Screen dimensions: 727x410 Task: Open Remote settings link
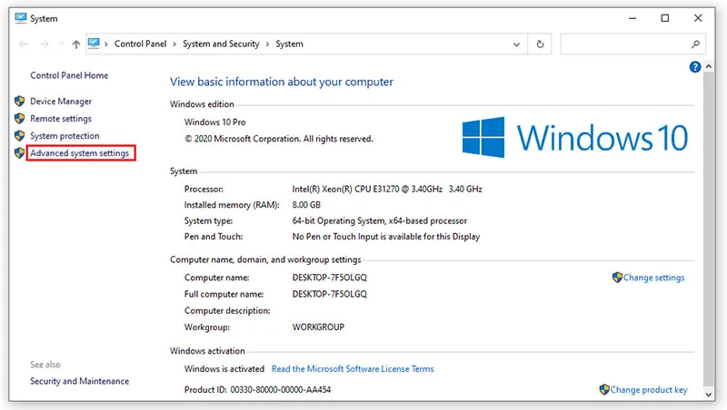click(61, 119)
